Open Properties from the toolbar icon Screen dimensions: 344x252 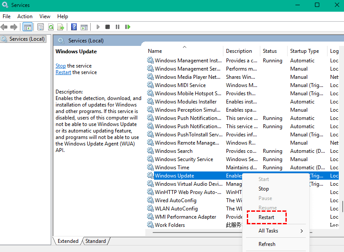pos(41,27)
